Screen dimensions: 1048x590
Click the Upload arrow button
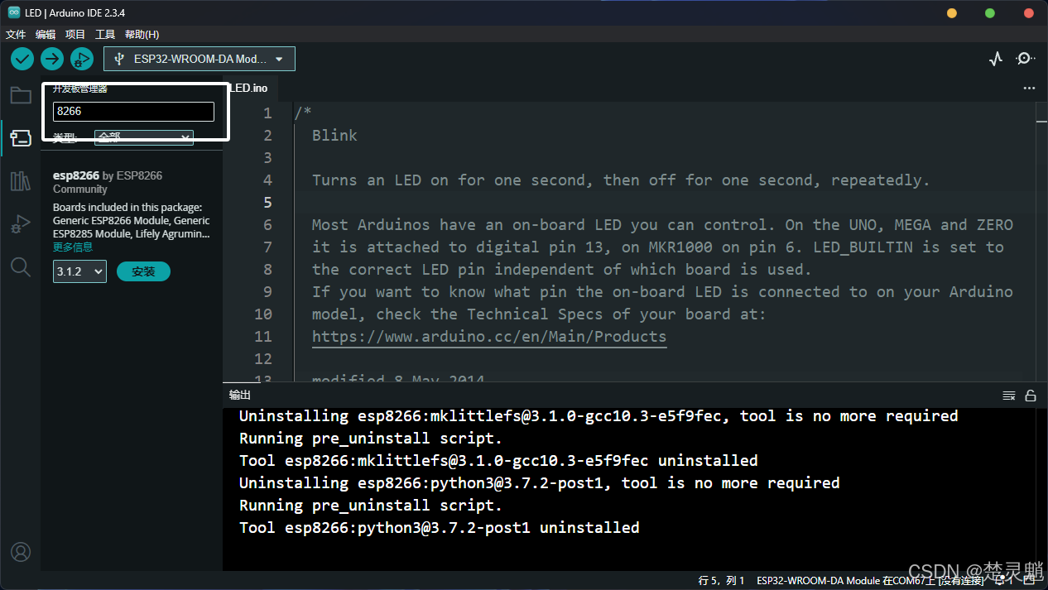pyautogui.click(x=52, y=59)
